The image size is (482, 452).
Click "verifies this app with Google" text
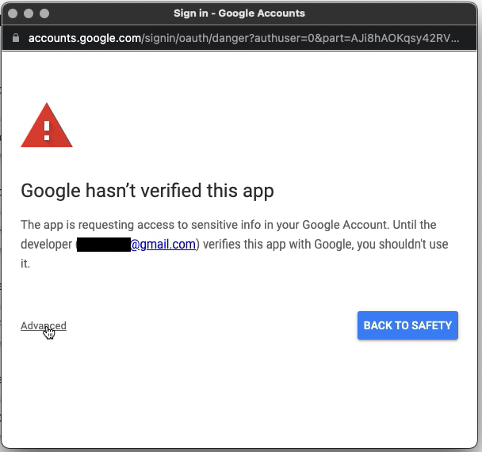(x=277, y=244)
